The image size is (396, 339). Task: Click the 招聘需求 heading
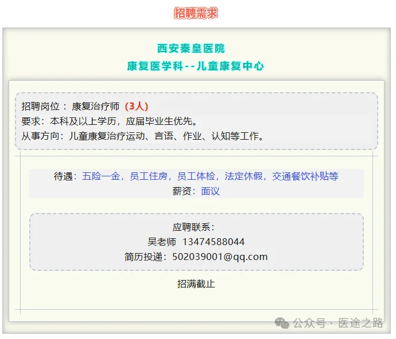pyautogui.click(x=196, y=13)
